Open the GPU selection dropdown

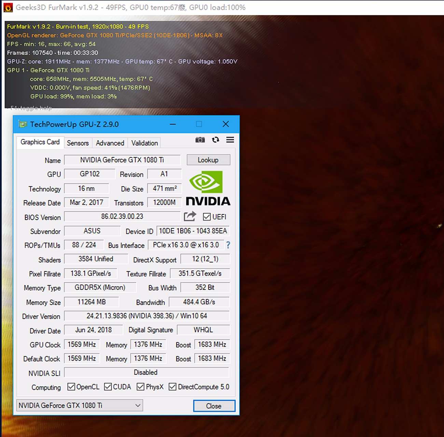(80, 405)
